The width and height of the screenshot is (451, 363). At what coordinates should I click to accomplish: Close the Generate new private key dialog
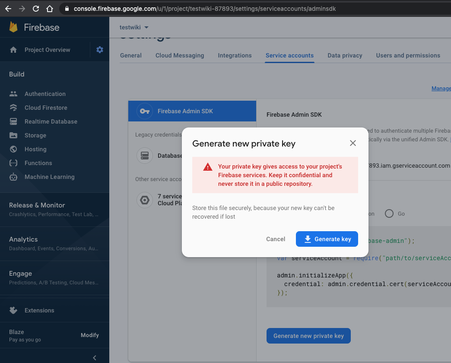click(x=353, y=143)
